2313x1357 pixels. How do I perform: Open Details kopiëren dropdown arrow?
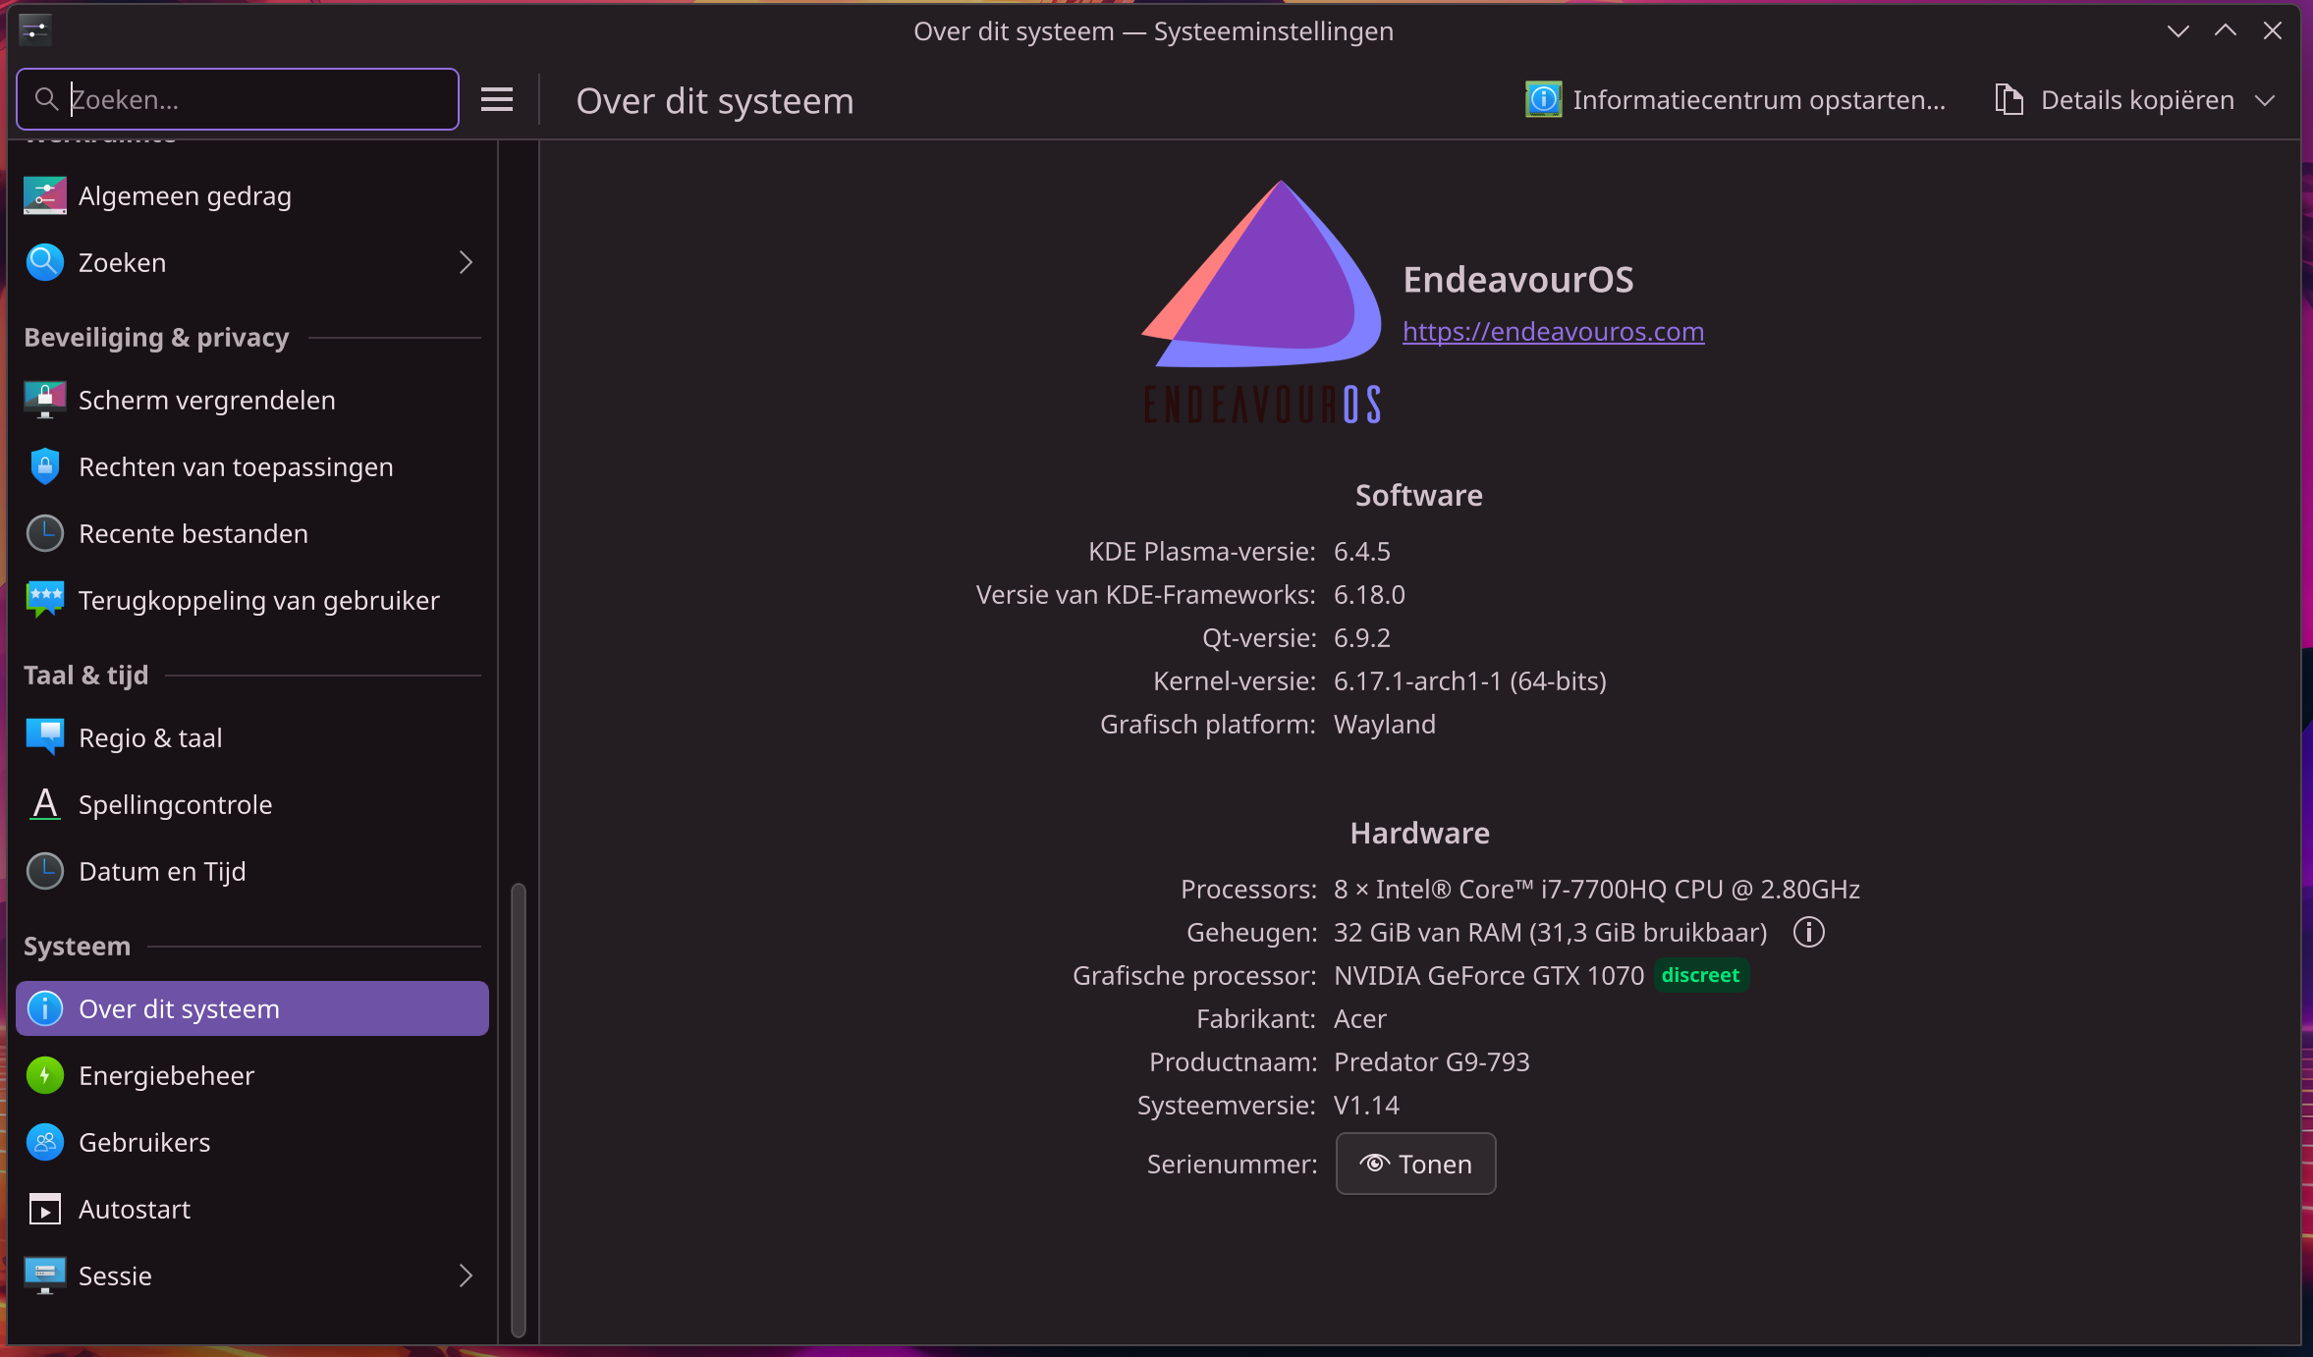(2266, 100)
